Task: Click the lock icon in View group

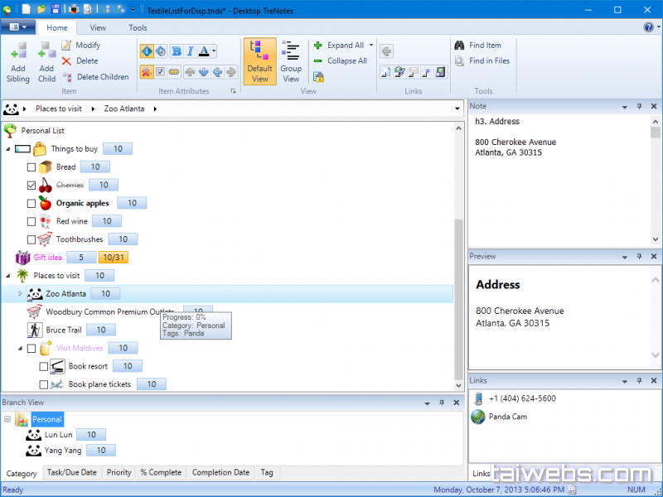Action: click(318, 77)
